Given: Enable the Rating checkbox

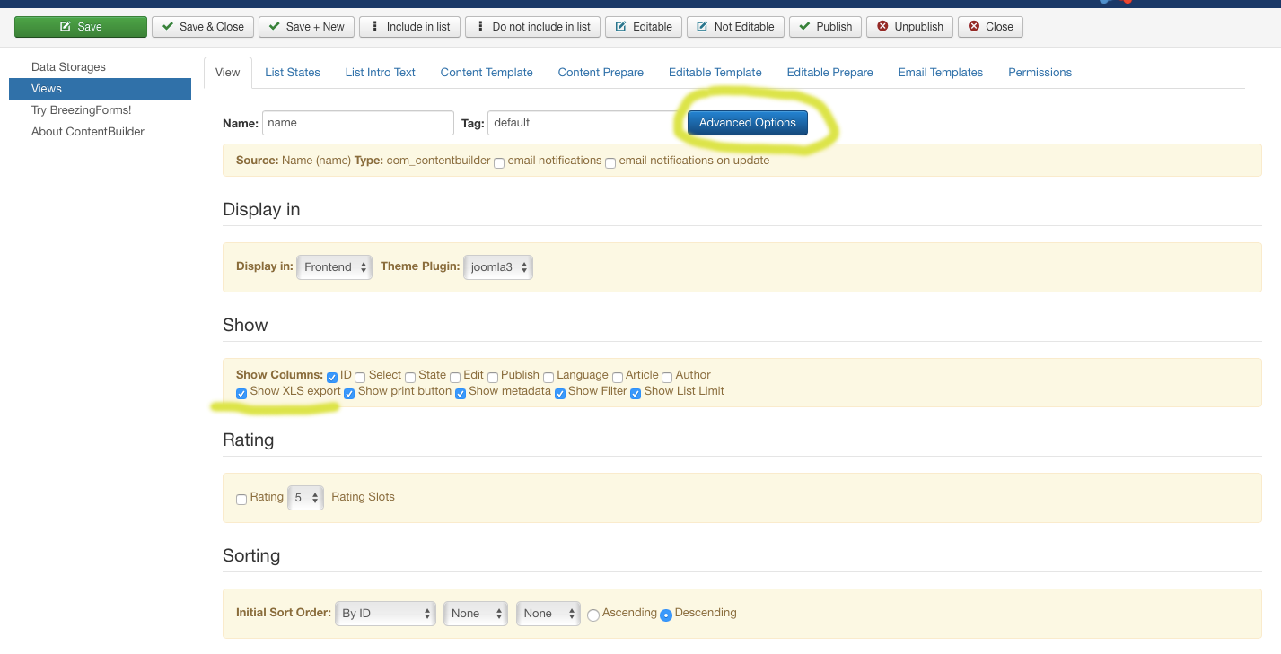Looking at the screenshot, I should tap(241, 499).
